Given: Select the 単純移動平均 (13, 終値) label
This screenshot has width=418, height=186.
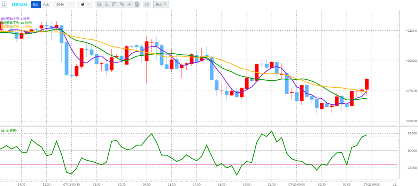Looking at the screenshot, I should tap(16, 23).
